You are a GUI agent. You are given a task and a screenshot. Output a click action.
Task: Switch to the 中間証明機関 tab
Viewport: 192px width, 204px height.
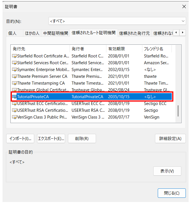click(55, 33)
